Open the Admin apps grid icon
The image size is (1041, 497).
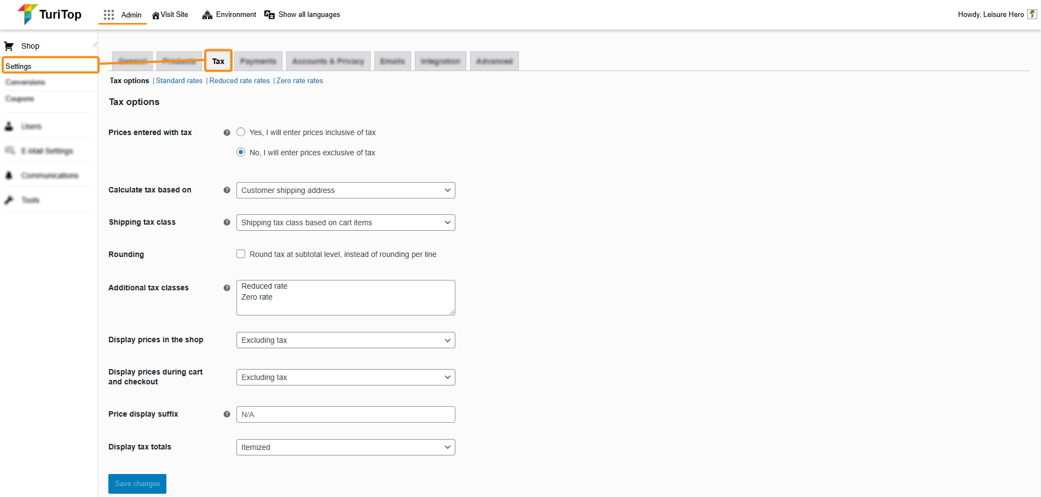point(109,15)
